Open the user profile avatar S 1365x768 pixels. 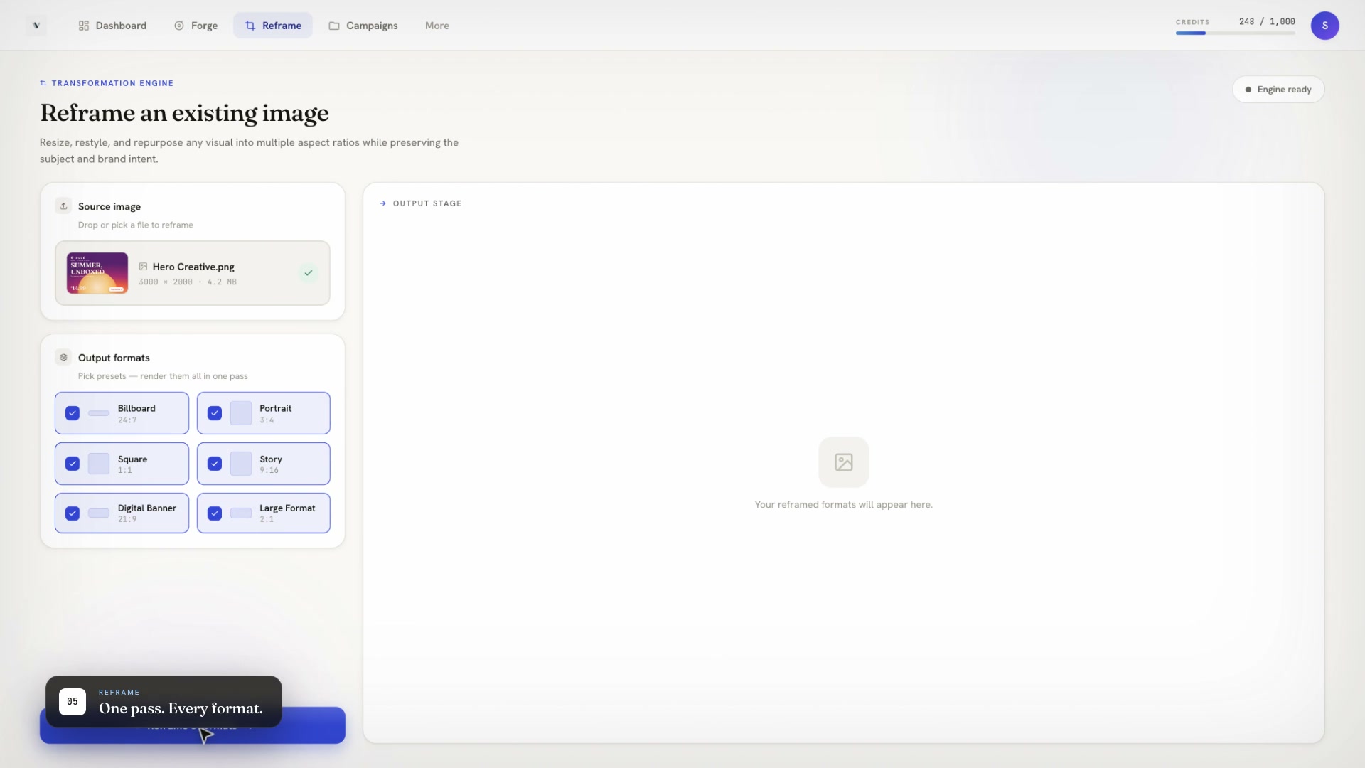pyautogui.click(x=1324, y=26)
